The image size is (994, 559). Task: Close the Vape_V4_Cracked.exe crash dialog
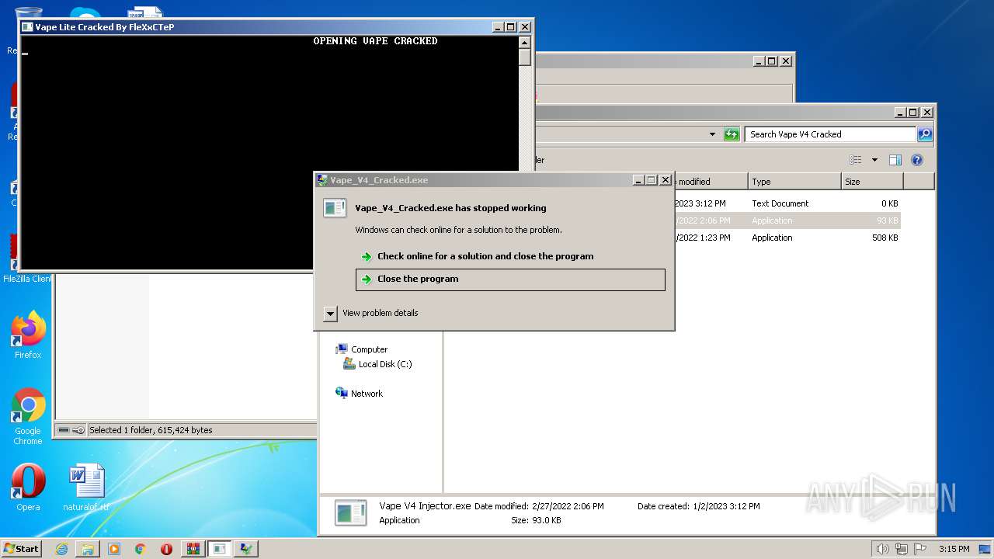[666, 179]
